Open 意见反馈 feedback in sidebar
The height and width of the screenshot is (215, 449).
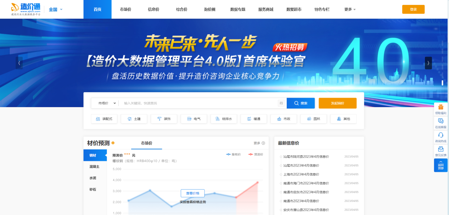pyautogui.click(x=440, y=151)
